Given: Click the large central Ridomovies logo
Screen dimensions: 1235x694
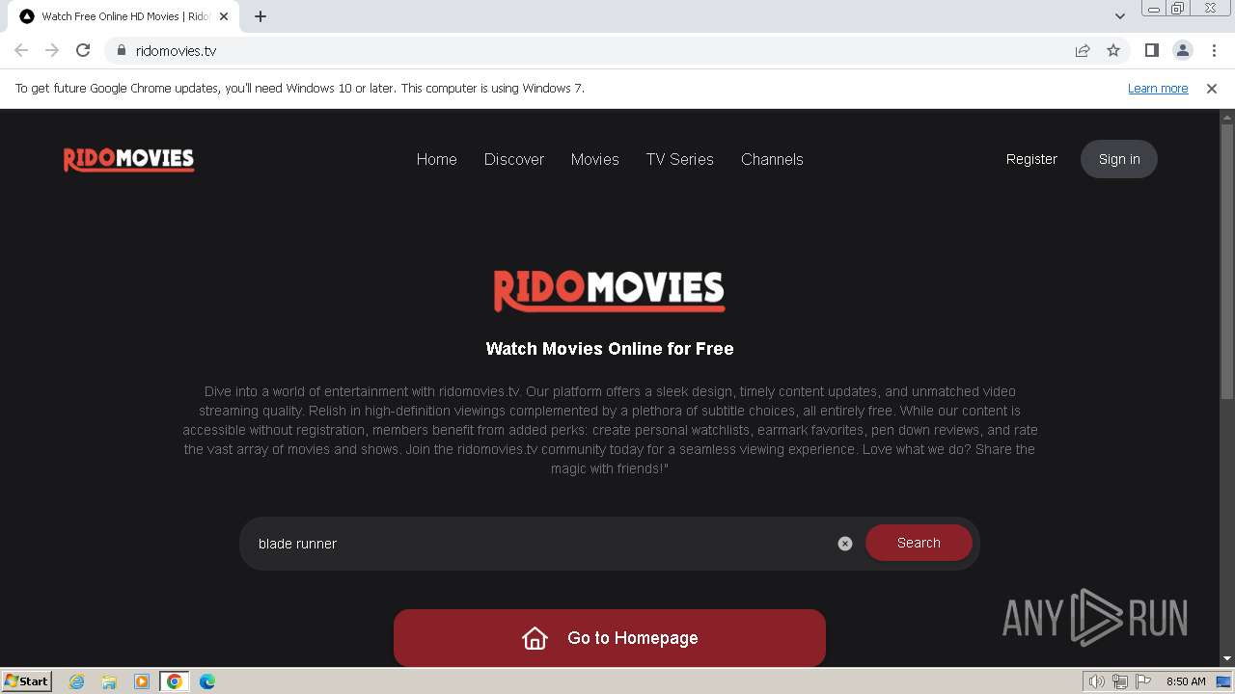Looking at the screenshot, I should click(610, 290).
